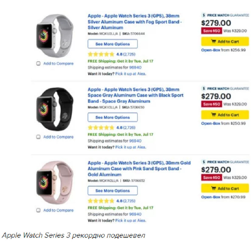Click the star rating of the Space Gray watch

click(x=101, y=128)
